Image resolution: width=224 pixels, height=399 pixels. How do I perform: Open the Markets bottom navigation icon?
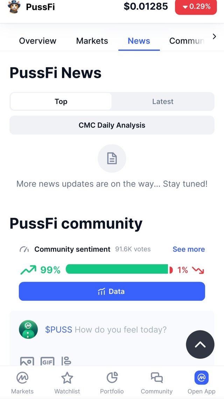tap(22, 378)
